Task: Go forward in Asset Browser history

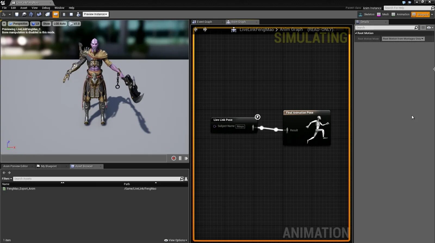Action: click(x=9, y=173)
